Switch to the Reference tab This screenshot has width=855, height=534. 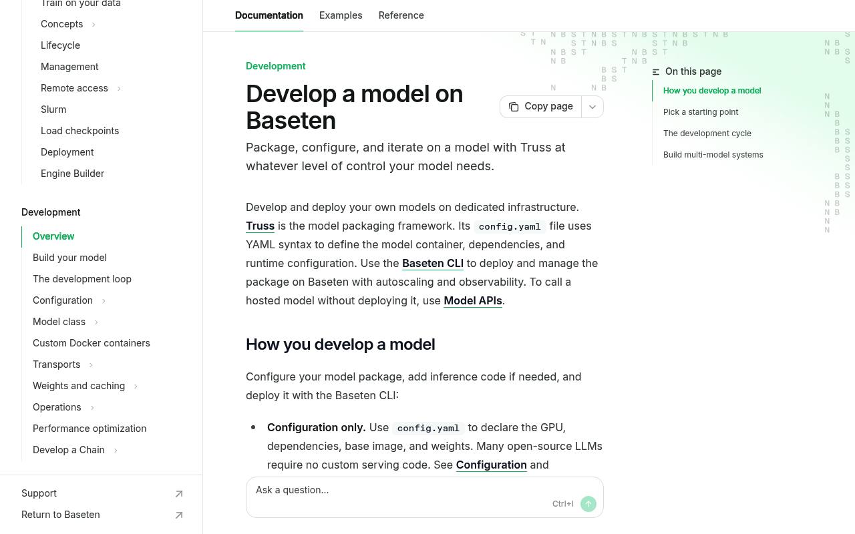pyautogui.click(x=401, y=15)
